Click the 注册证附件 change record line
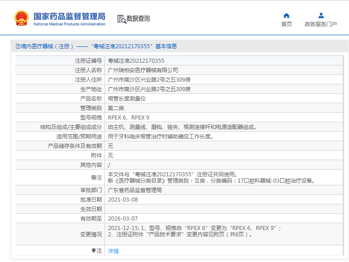Screen dimensions: 349x262 click(x=180, y=234)
